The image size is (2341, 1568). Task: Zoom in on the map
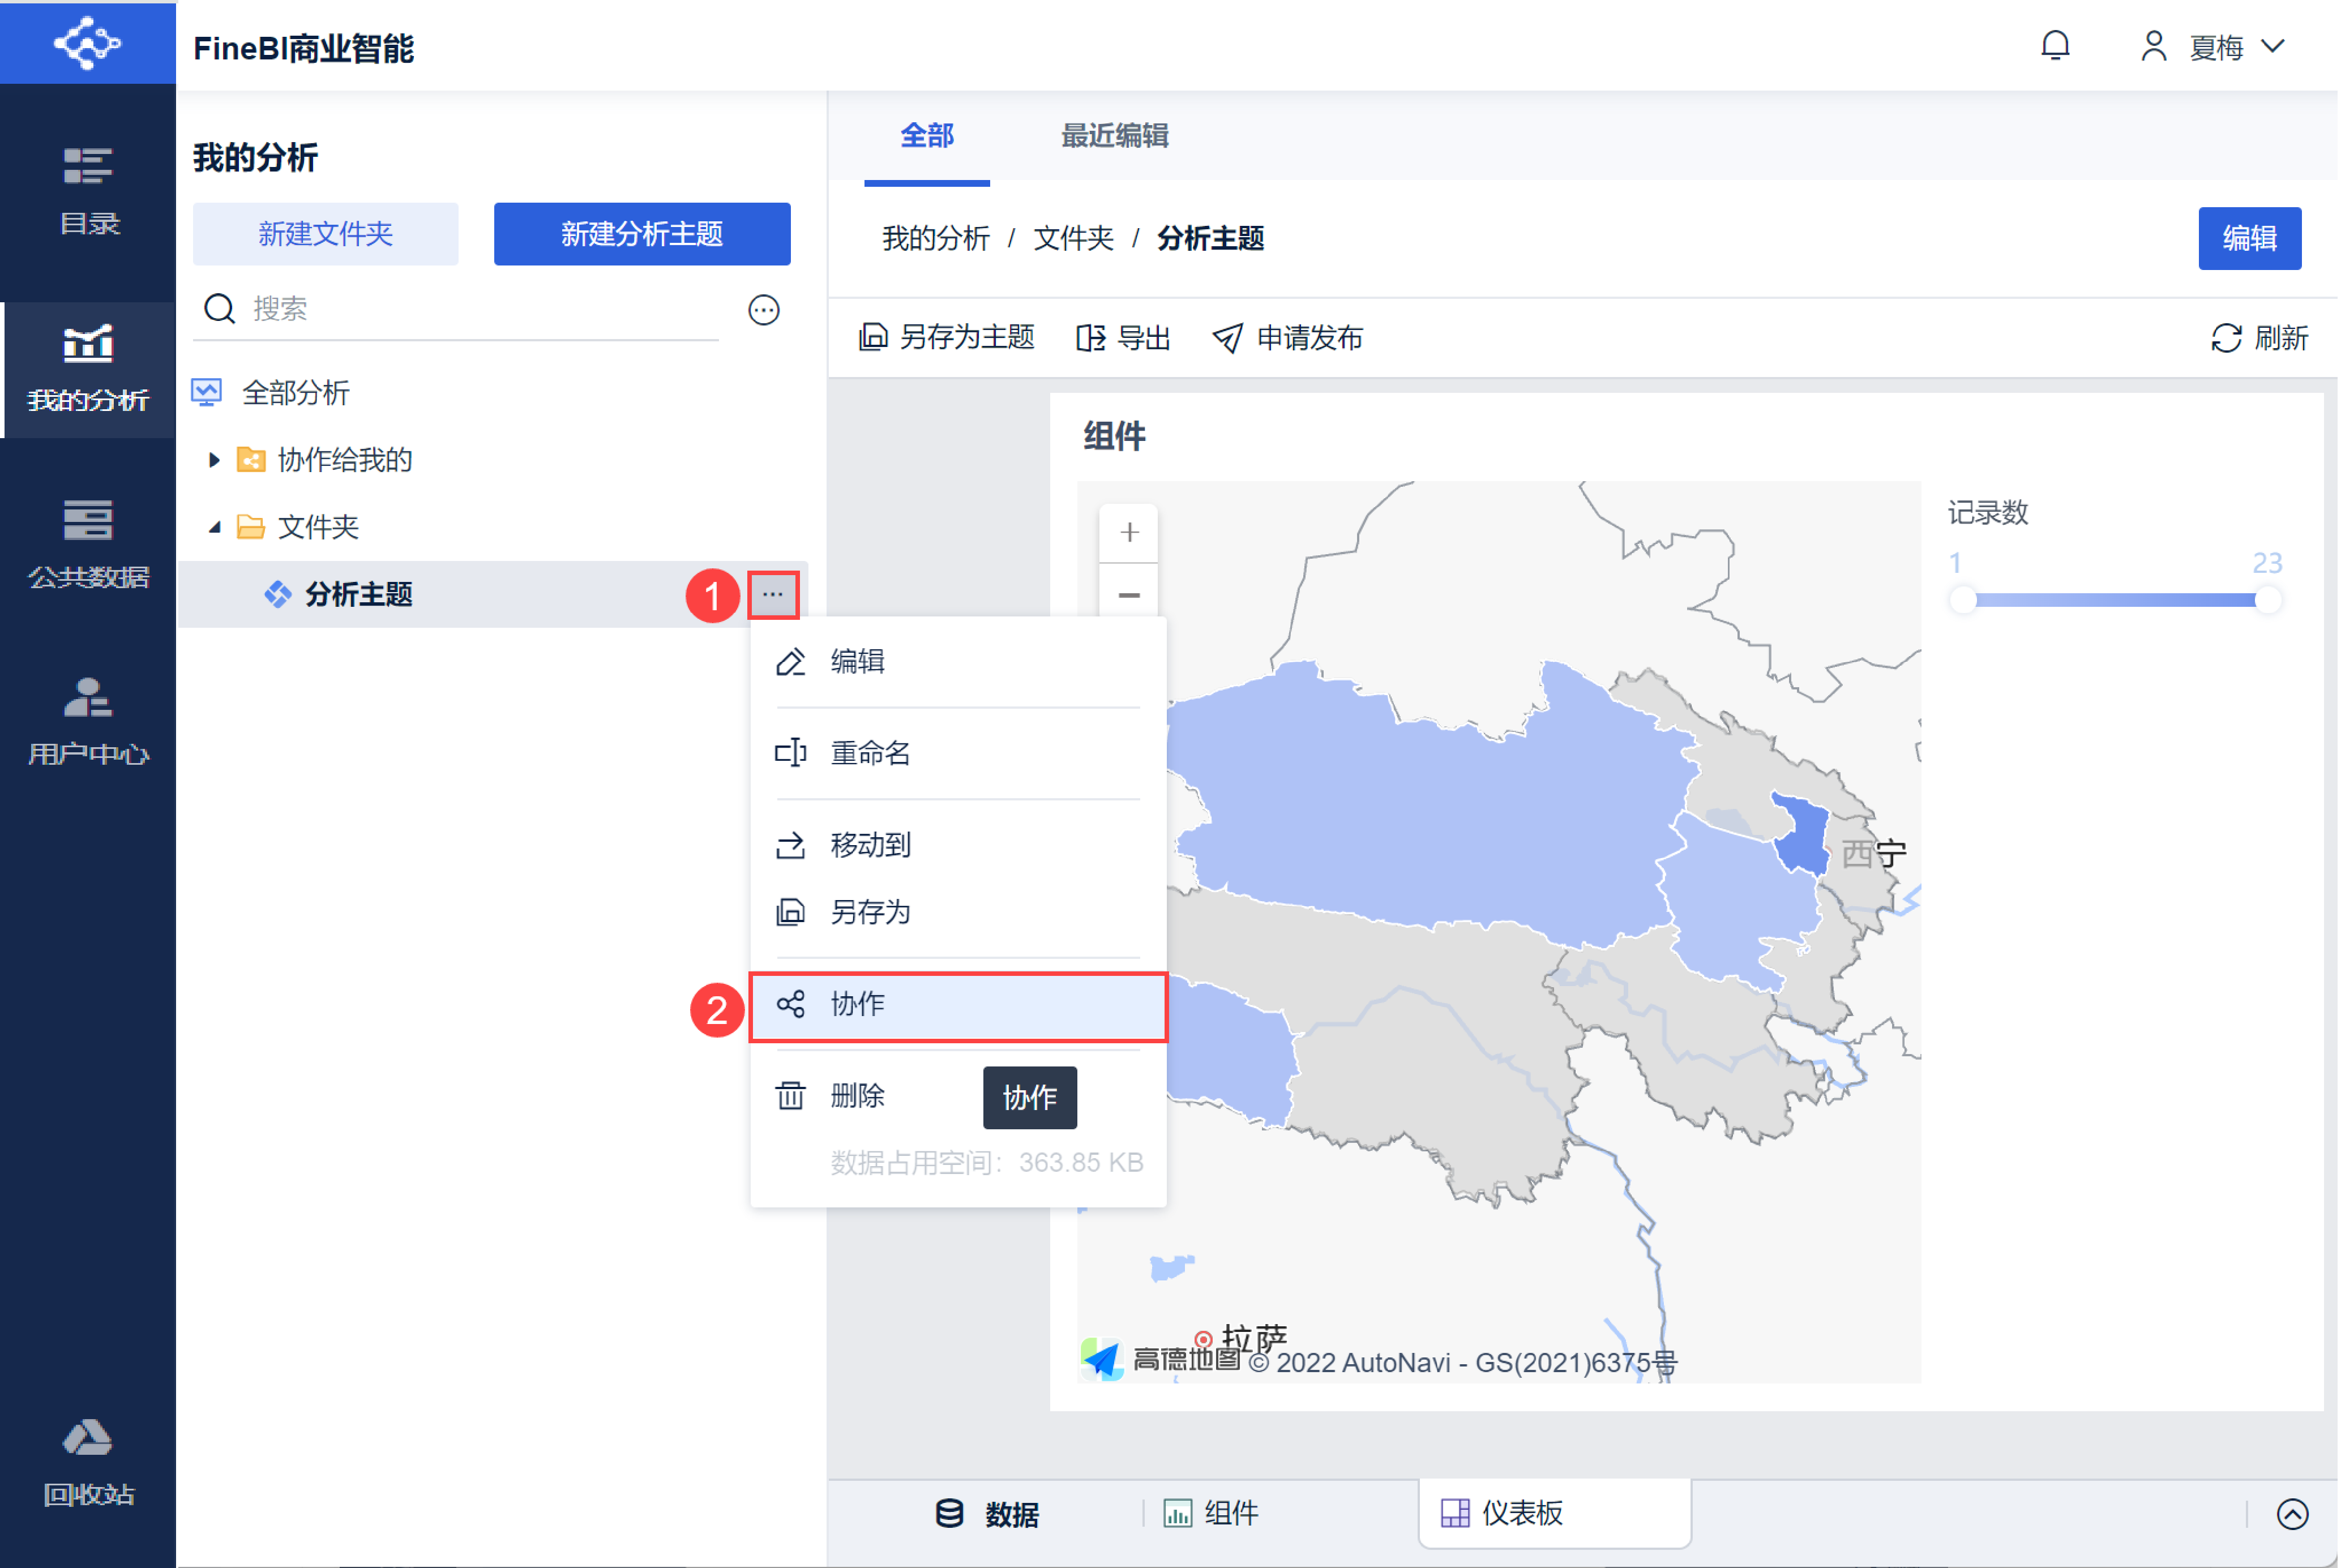[1130, 533]
